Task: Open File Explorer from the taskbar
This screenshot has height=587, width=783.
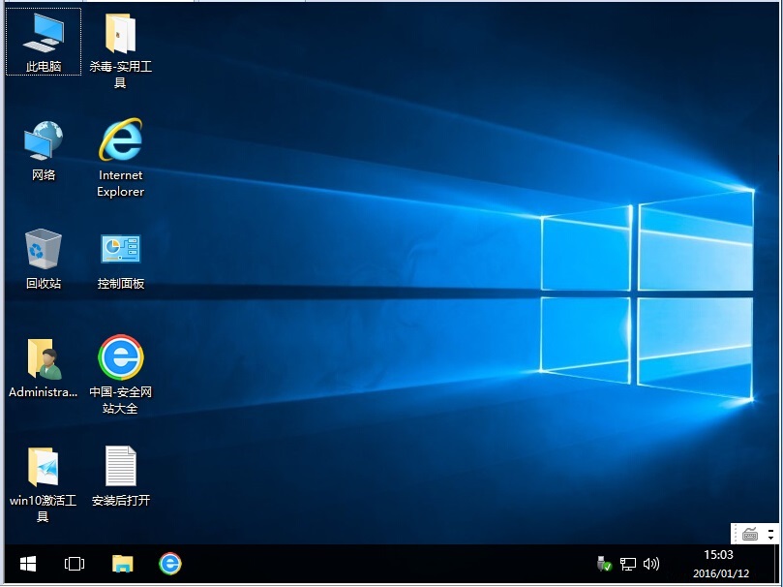Action: (x=122, y=563)
